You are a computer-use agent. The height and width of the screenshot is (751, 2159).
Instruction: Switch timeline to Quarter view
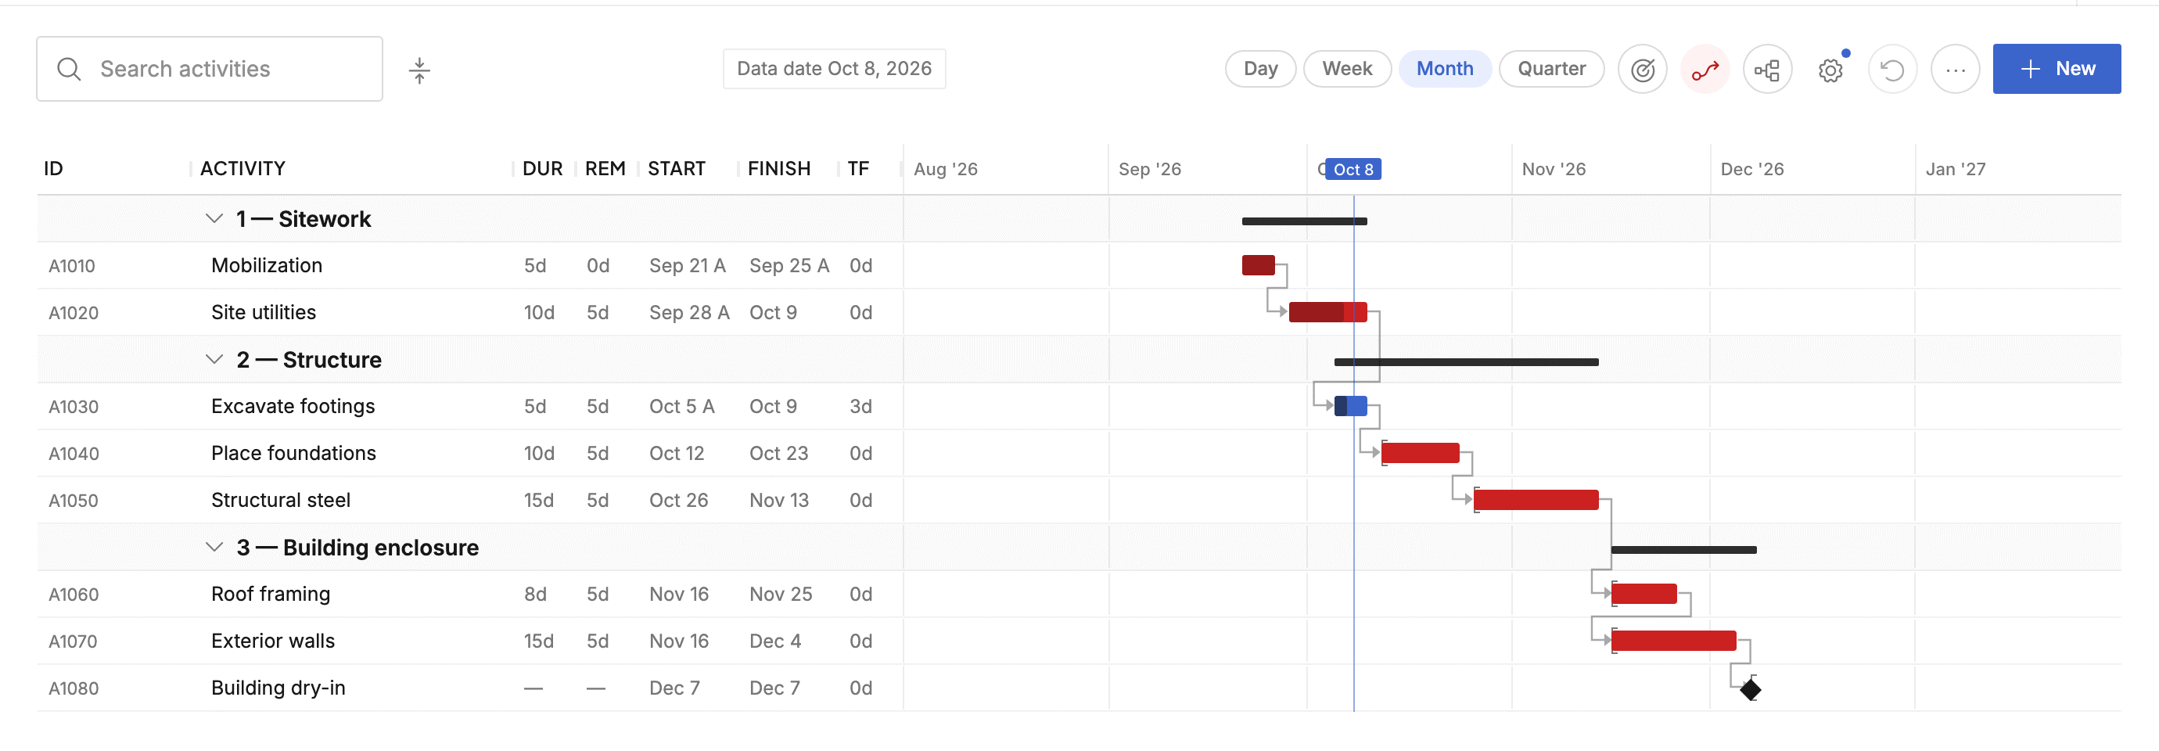(1551, 69)
